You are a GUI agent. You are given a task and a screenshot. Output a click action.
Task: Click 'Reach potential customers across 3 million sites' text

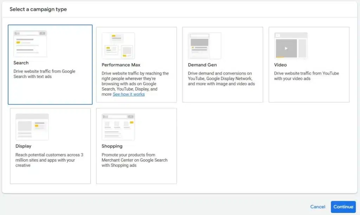[x=49, y=160]
